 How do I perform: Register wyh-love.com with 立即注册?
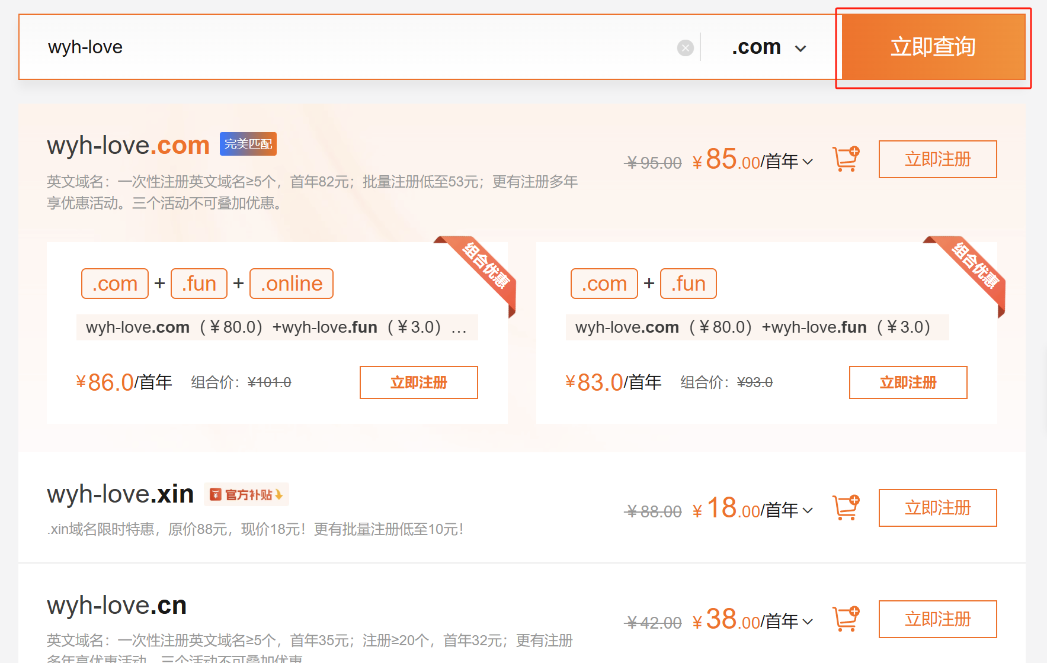(937, 159)
